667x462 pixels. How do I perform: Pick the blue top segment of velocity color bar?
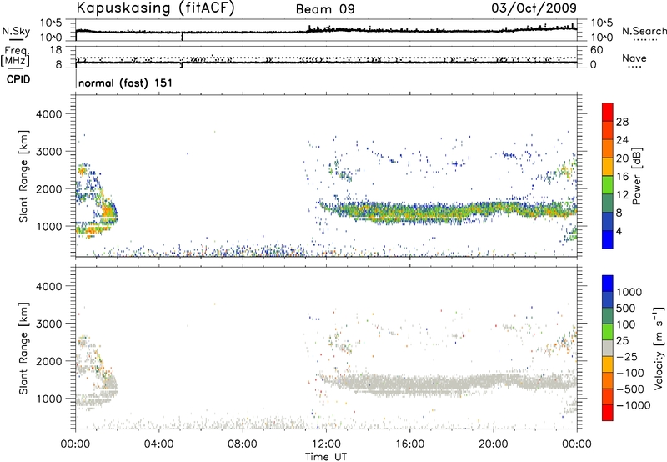(x=608, y=284)
